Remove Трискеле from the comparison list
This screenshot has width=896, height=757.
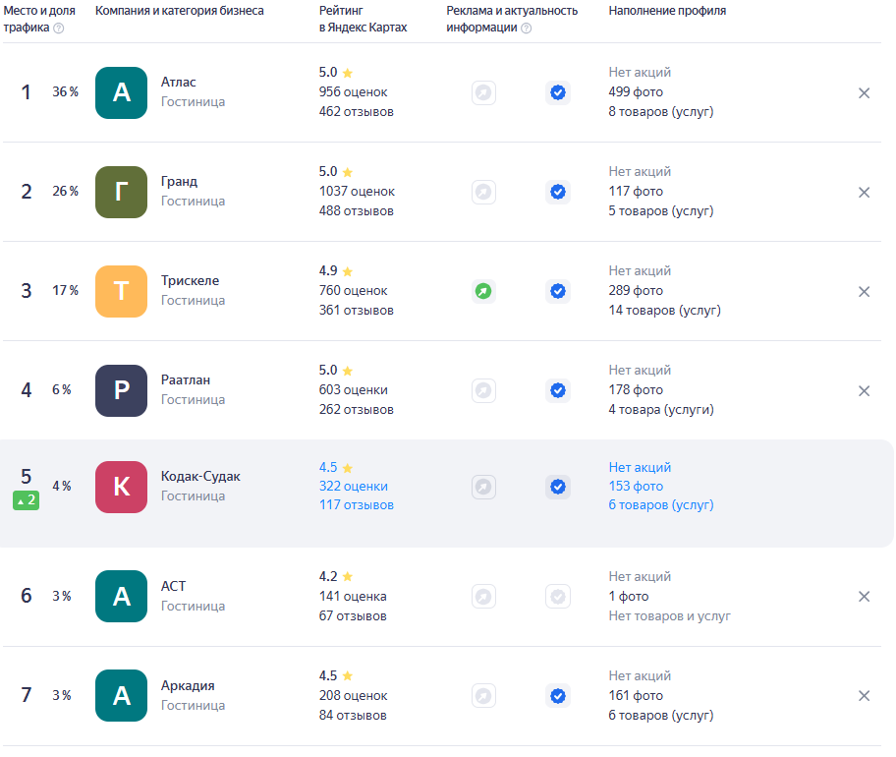click(x=864, y=292)
